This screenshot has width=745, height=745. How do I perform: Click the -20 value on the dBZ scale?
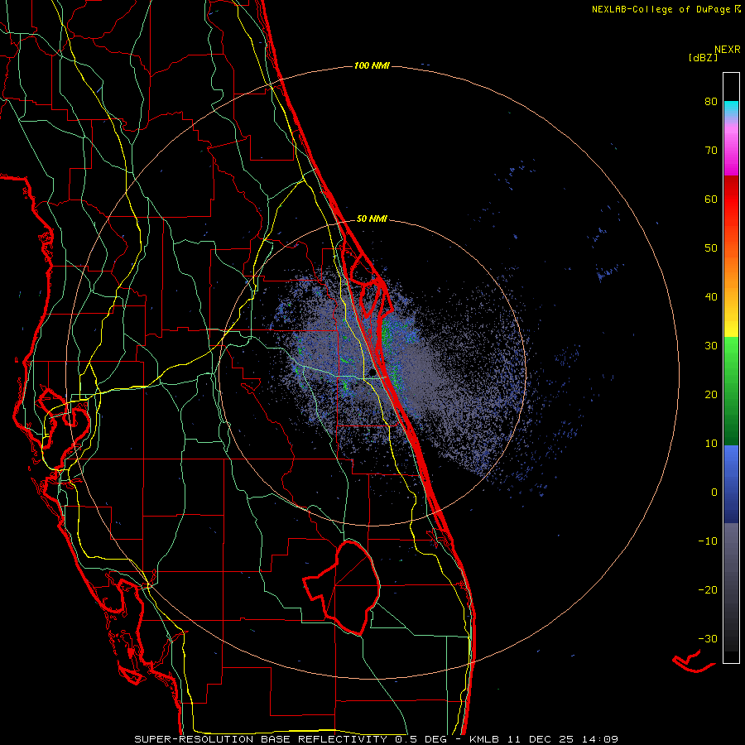coord(708,590)
